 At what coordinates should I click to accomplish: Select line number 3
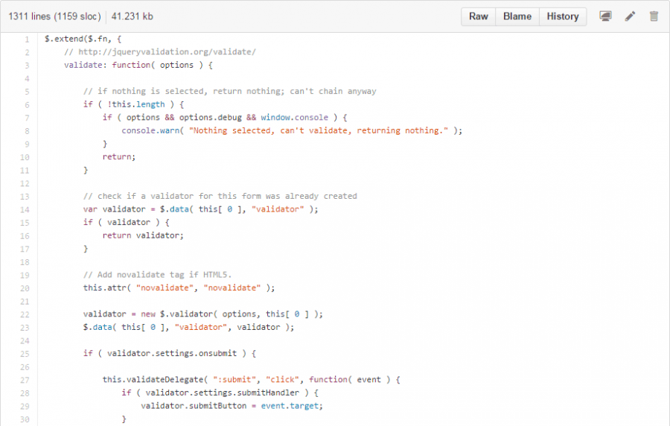tap(27, 66)
